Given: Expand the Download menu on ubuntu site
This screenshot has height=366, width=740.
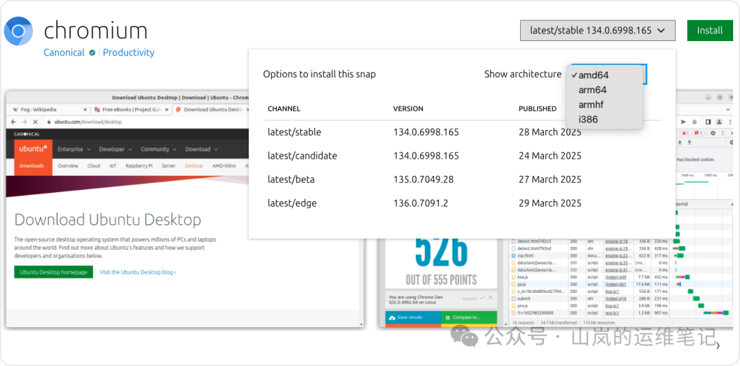Looking at the screenshot, I should pos(201,149).
